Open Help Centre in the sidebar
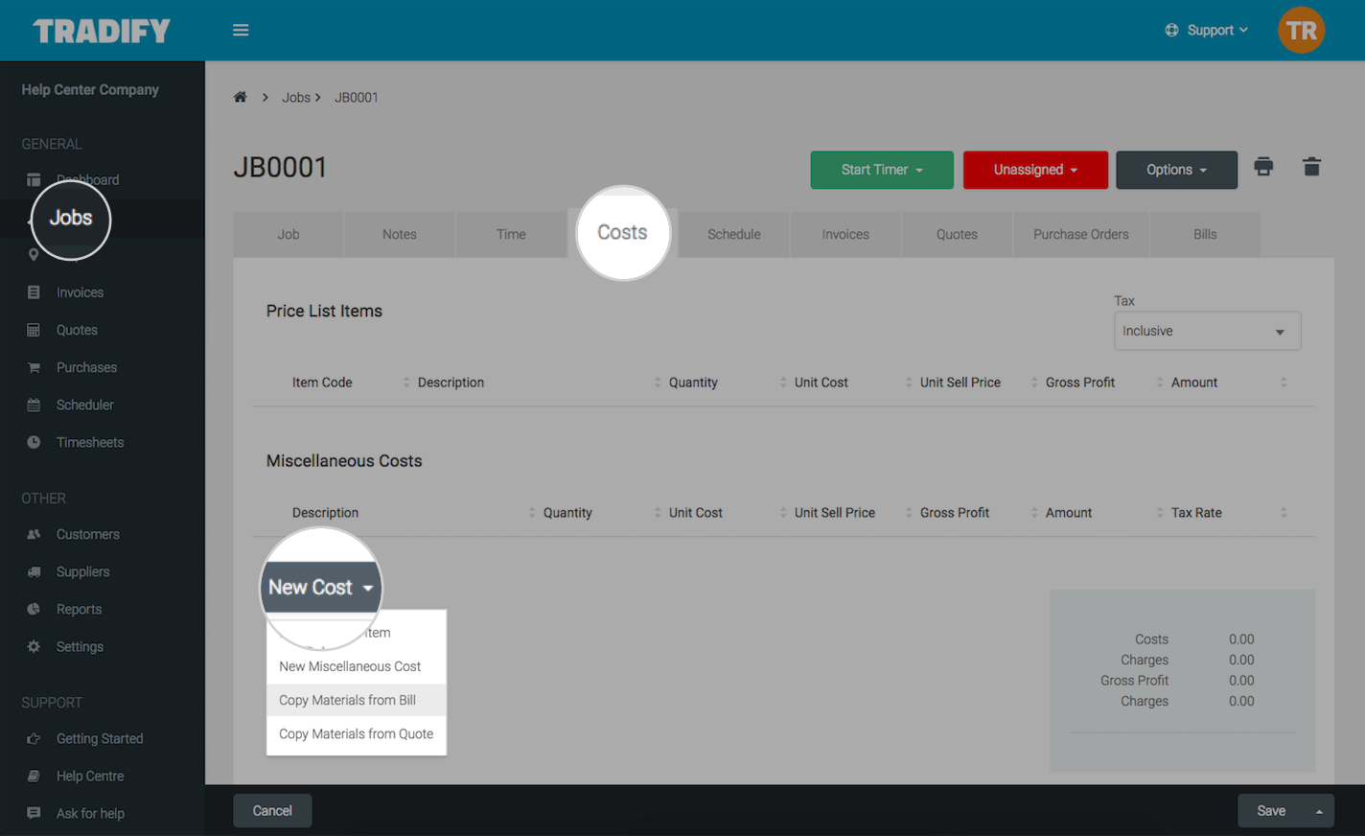This screenshot has height=836, width=1365. coord(90,776)
